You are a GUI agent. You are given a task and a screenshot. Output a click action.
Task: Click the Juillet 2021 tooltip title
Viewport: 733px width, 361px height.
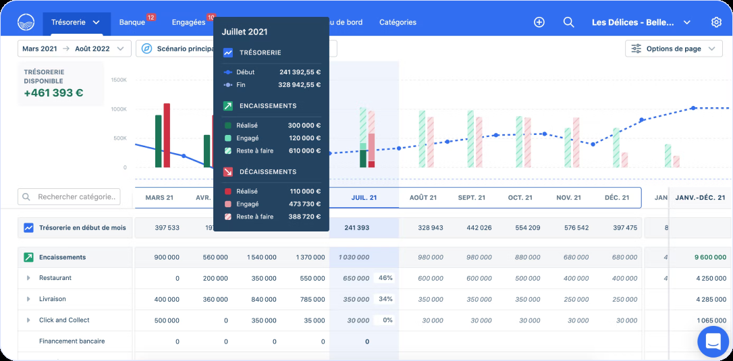pos(244,32)
